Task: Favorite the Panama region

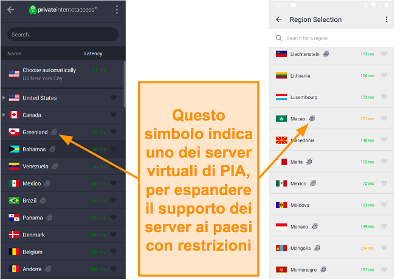Action: (114, 217)
